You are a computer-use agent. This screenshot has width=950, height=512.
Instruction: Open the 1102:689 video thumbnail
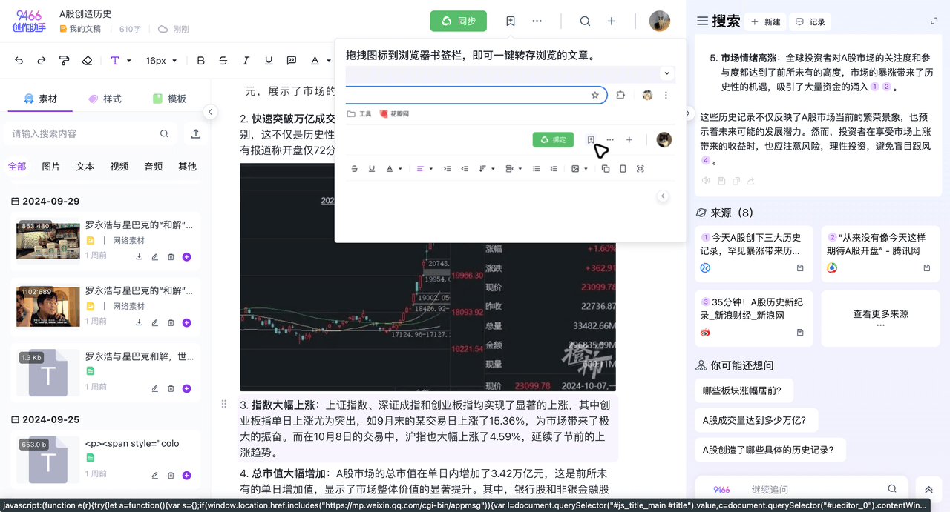click(x=48, y=307)
